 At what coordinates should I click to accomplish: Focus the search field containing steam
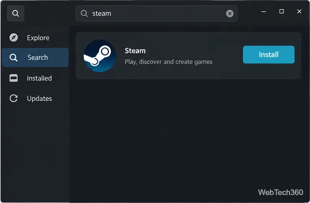coord(156,13)
